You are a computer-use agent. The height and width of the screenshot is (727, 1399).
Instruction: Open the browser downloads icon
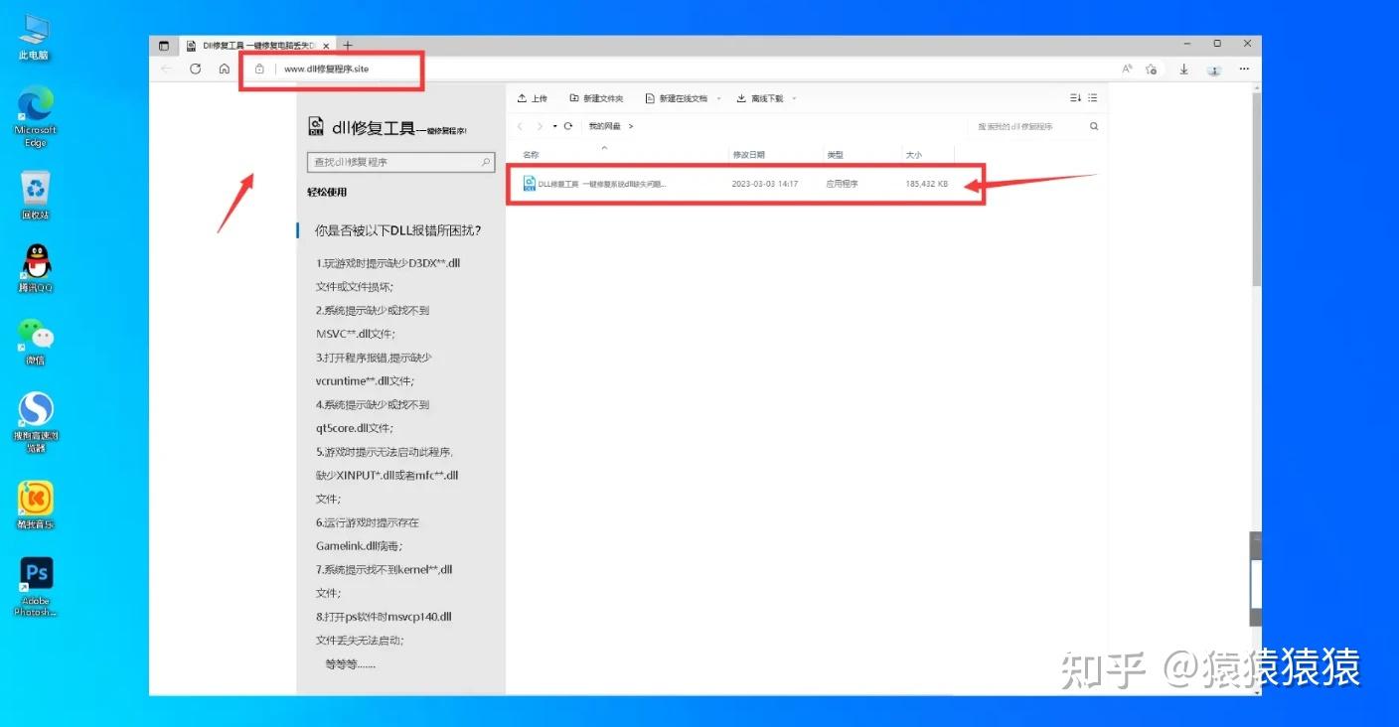click(x=1184, y=69)
